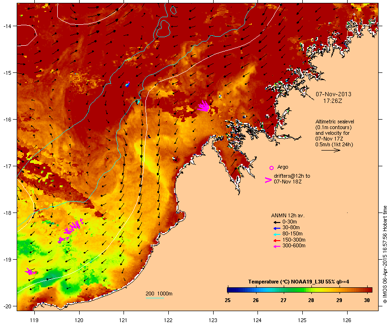Click the Altimetric sealevel label
The image size is (391, 324).
tap(335, 121)
